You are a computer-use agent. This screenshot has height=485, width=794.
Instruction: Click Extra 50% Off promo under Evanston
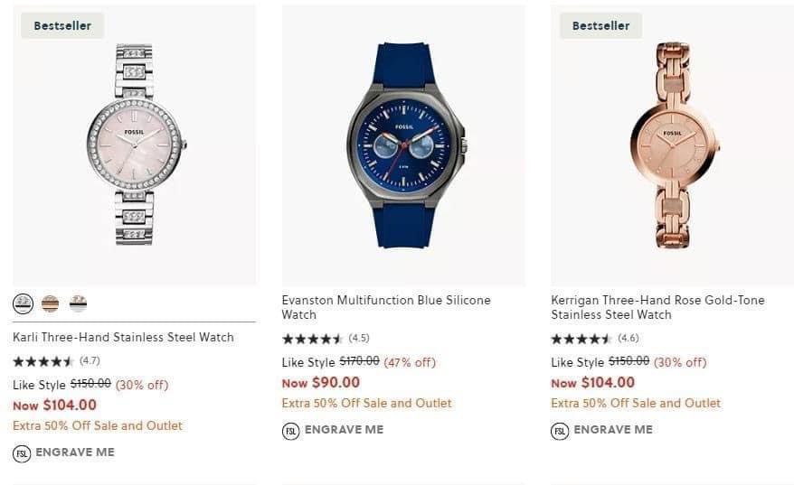point(366,403)
